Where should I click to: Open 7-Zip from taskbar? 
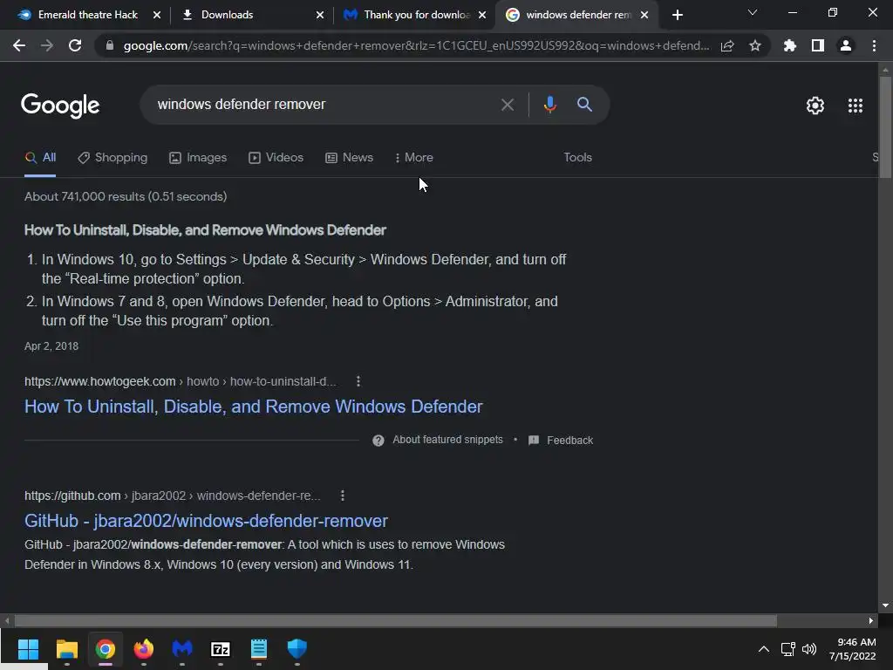coord(221,649)
